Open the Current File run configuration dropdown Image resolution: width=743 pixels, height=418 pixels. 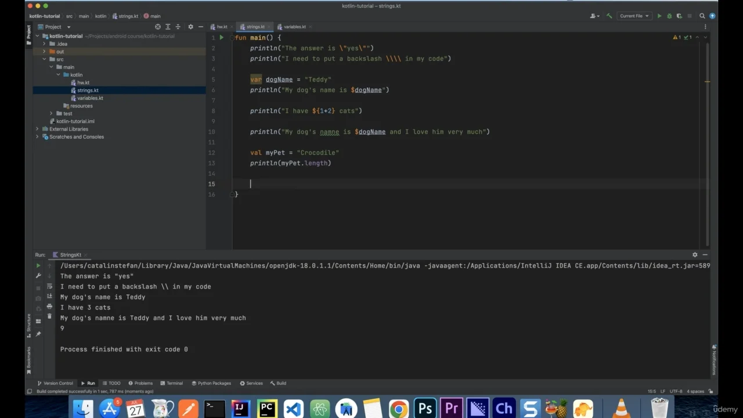[634, 16]
